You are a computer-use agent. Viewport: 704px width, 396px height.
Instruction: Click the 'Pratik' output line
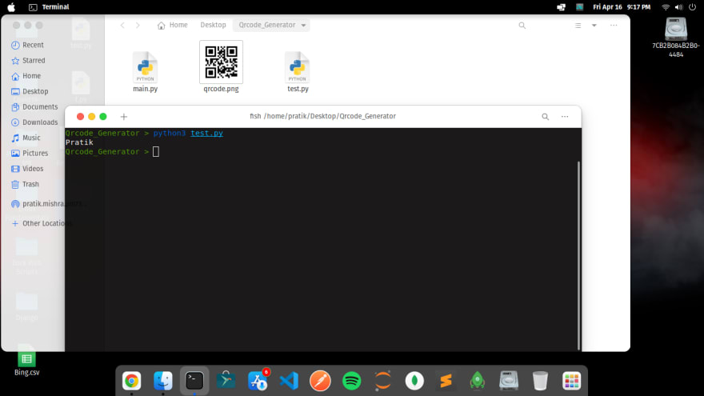(79, 142)
